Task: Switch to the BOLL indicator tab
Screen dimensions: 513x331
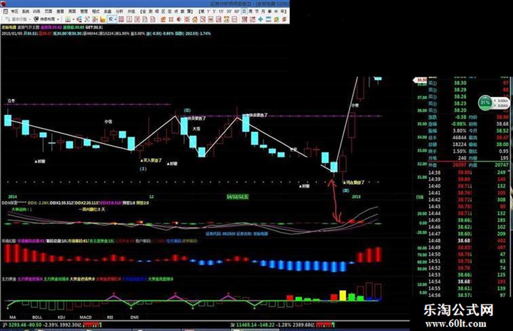Action: (x=37, y=317)
